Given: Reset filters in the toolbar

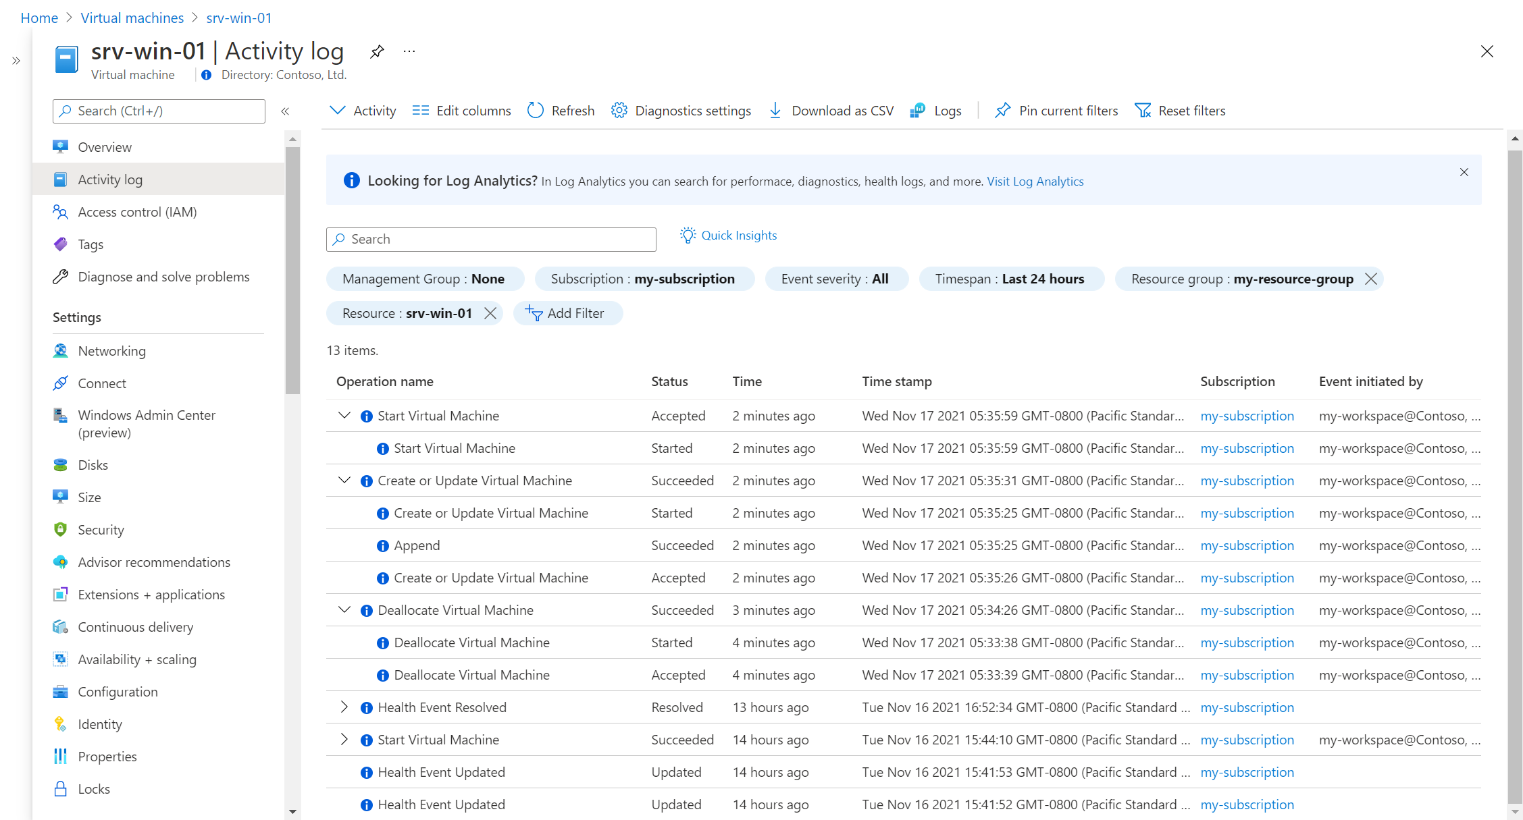Looking at the screenshot, I should 1180,111.
